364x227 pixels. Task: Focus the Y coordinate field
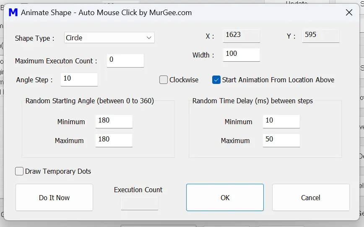click(320, 36)
